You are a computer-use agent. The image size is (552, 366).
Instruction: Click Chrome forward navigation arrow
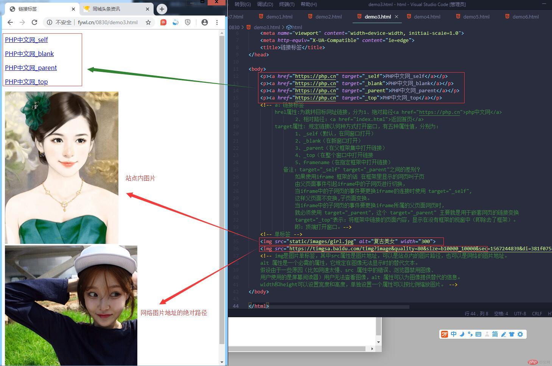tap(22, 22)
